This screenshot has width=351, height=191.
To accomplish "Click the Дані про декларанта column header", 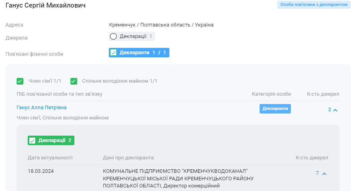I will click(x=128, y=158).
